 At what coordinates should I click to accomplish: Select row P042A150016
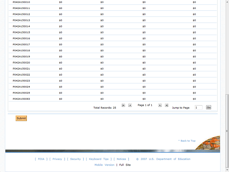(x=113, y=38)
